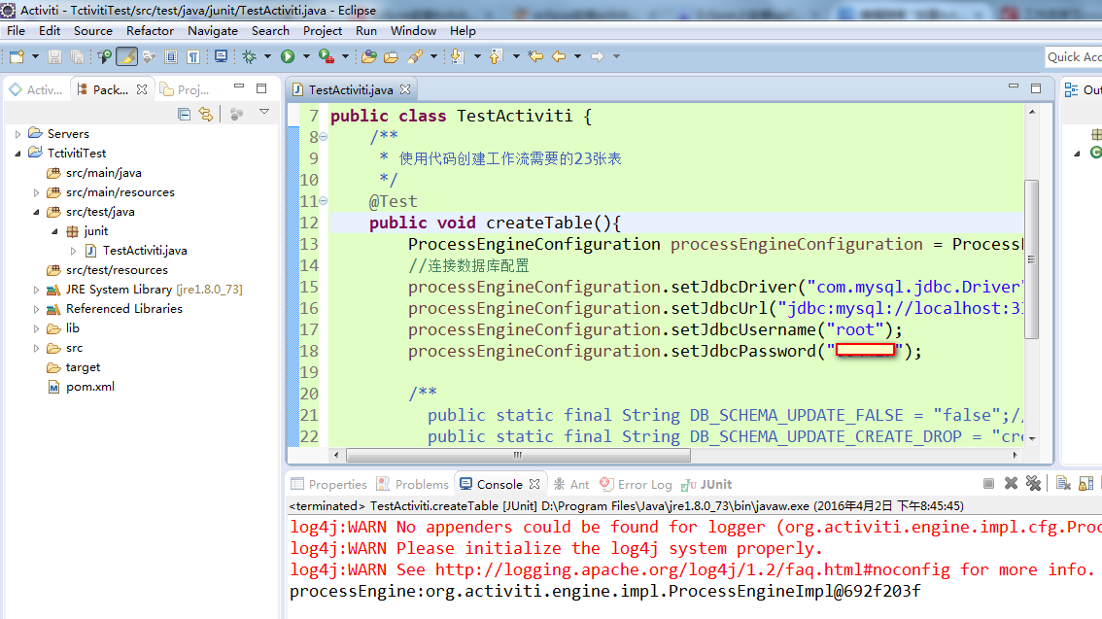The width and height of the screenshot is (1102, 619).
Task: Toggle Link with Editor in Package Explorer
Action: pos(206,113)
